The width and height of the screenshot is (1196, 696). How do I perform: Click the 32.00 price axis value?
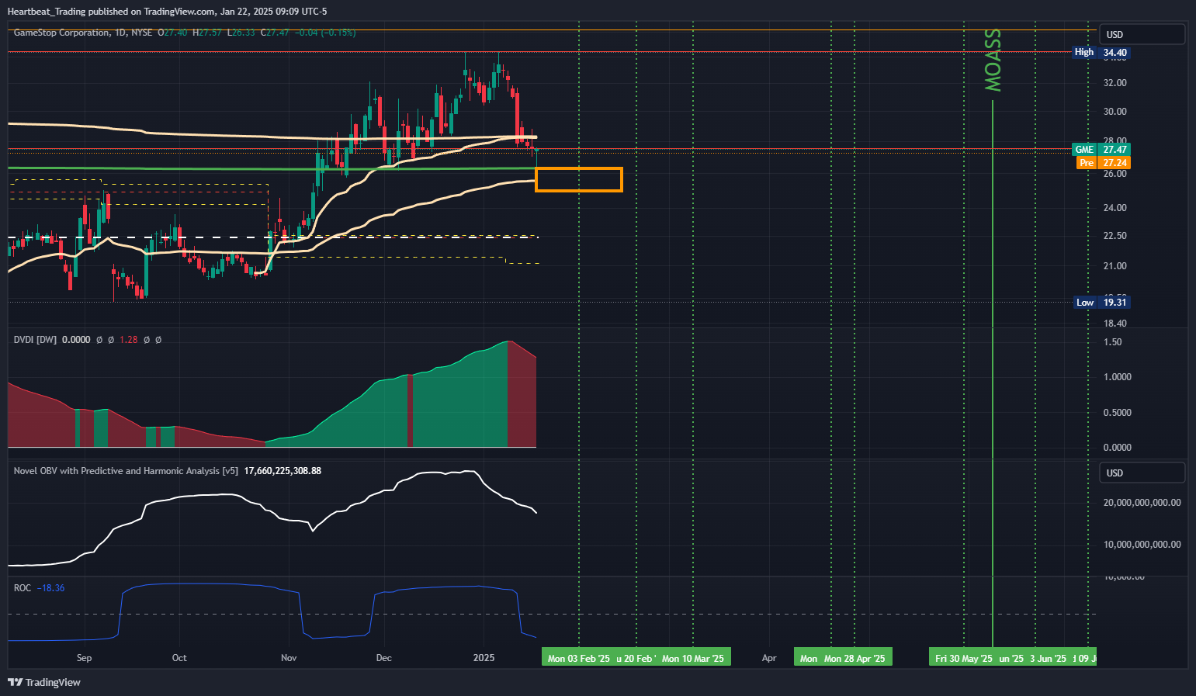1115,83
